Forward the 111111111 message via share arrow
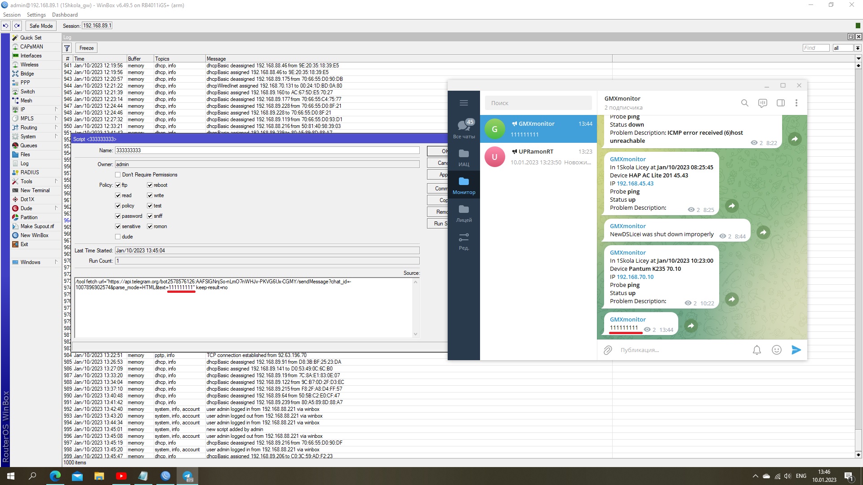The image size is (863, 485). point(691,326)
